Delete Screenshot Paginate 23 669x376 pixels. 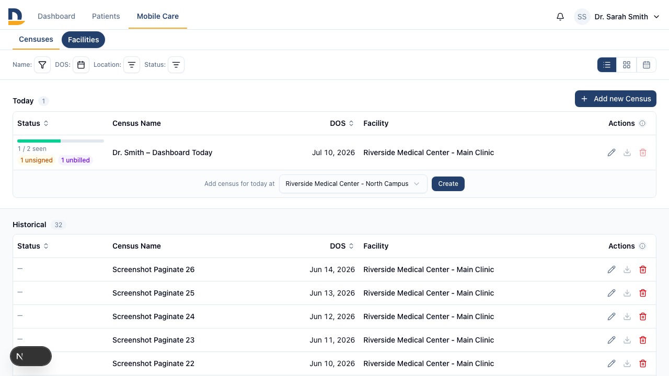pos(643,340)
